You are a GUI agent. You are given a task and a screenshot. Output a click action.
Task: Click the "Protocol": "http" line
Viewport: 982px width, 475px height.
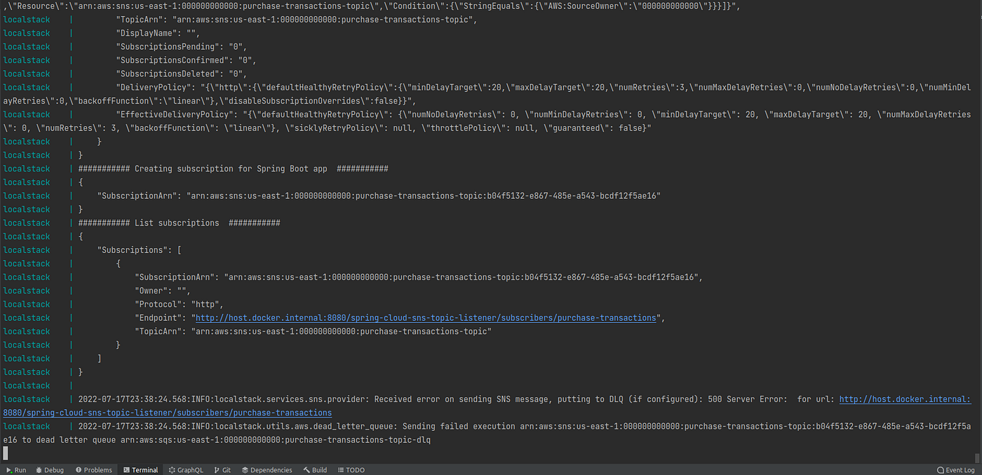(x=179, y=304)
